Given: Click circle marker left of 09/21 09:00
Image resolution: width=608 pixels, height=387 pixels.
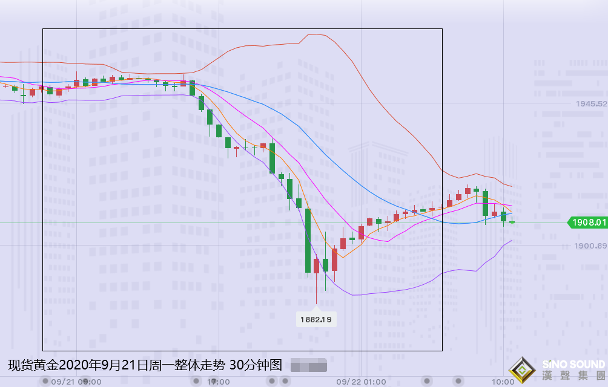Looking at the screenshot, I should [45, 382].
